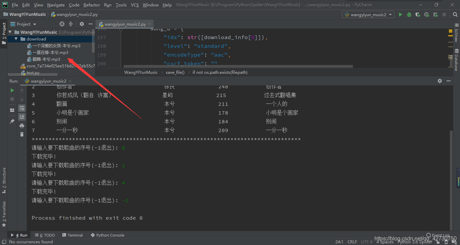Collapse all in the Project panel header
The image size is (460, 245).
[x=71, y=24]
